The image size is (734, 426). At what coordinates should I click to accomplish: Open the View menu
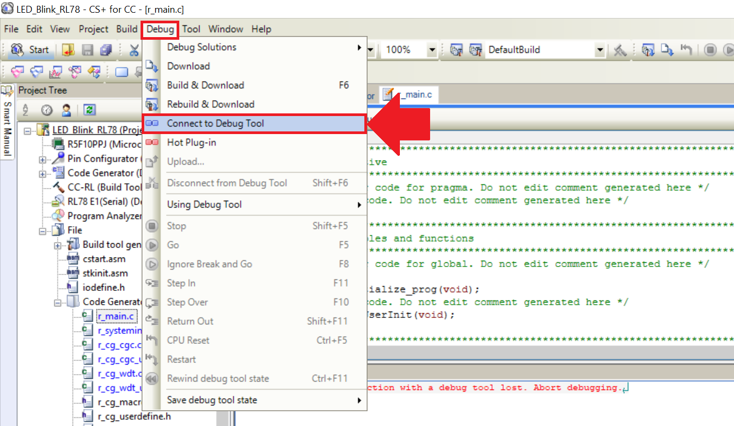(60, 29)
